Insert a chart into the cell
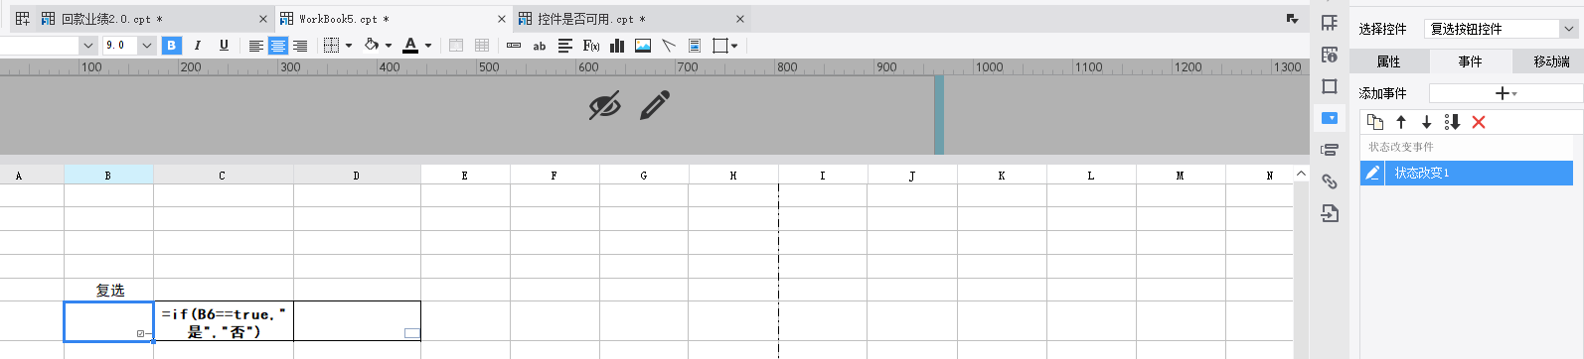 point(617,46)
